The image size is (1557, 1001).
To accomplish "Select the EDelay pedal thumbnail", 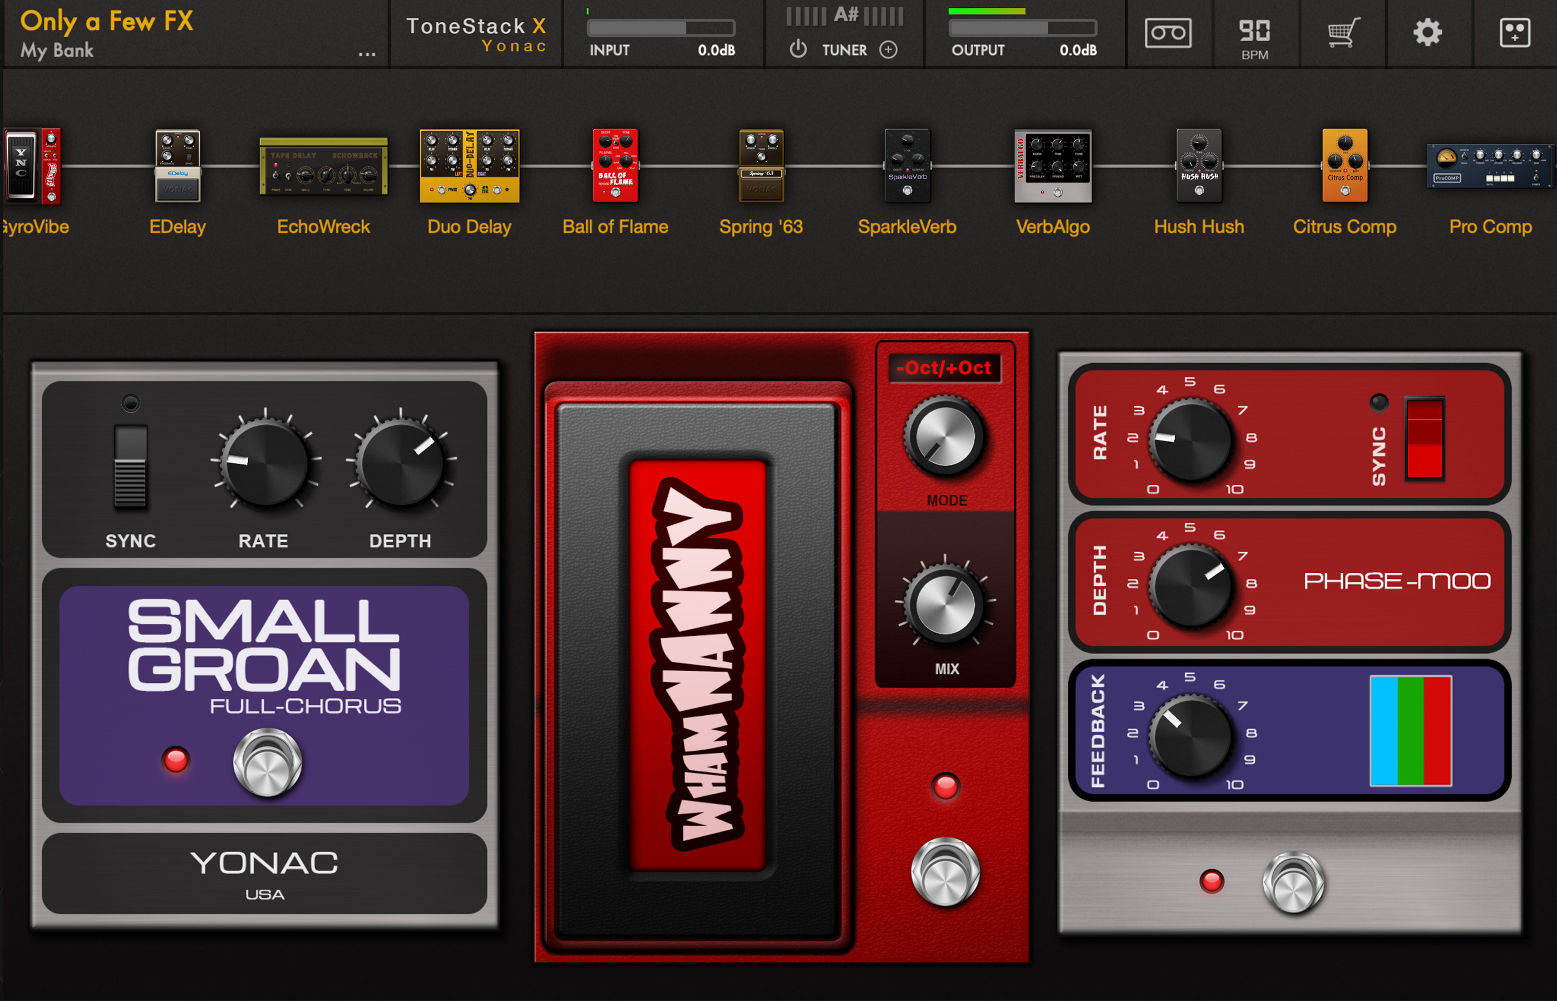I will click(178, 166).
